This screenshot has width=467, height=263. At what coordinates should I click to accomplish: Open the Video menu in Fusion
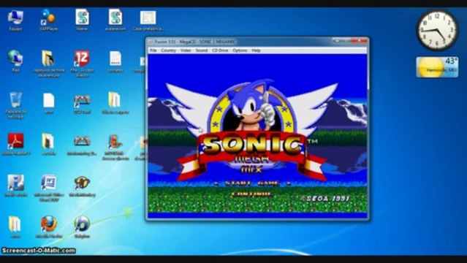pyautogui.click(x=186, y=50)
